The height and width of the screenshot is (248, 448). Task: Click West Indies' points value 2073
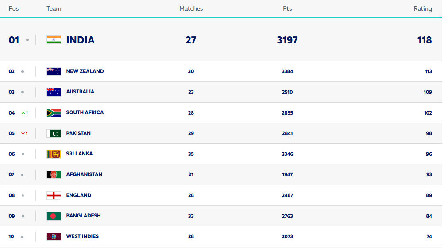click(x=287, y=236)
